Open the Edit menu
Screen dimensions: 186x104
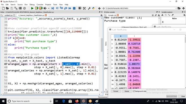tap(7, 5)
